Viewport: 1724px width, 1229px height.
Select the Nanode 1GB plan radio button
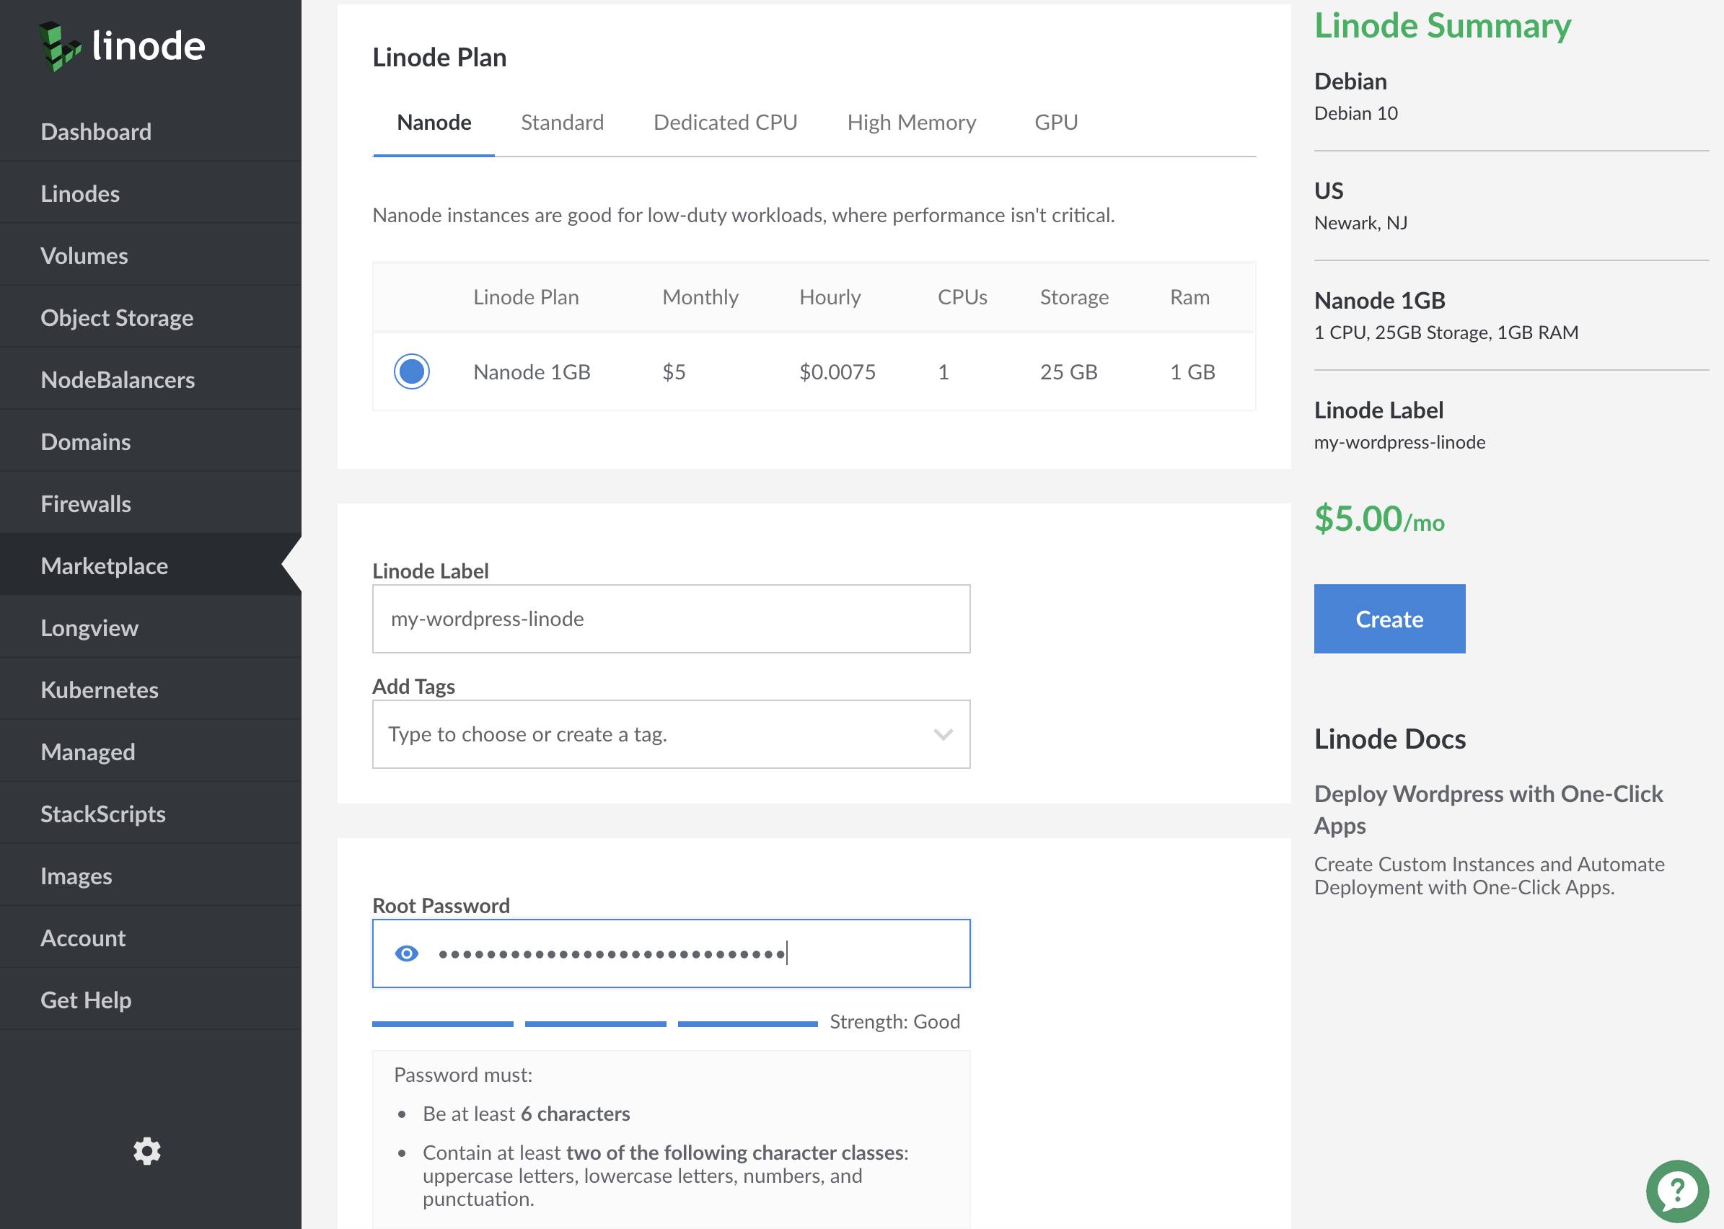[x=412, y=371]
